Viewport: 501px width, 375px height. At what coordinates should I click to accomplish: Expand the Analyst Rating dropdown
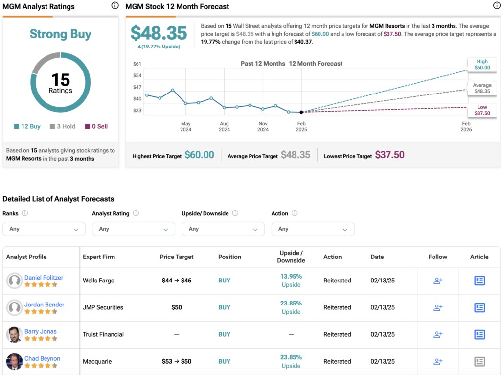(133, 229)
